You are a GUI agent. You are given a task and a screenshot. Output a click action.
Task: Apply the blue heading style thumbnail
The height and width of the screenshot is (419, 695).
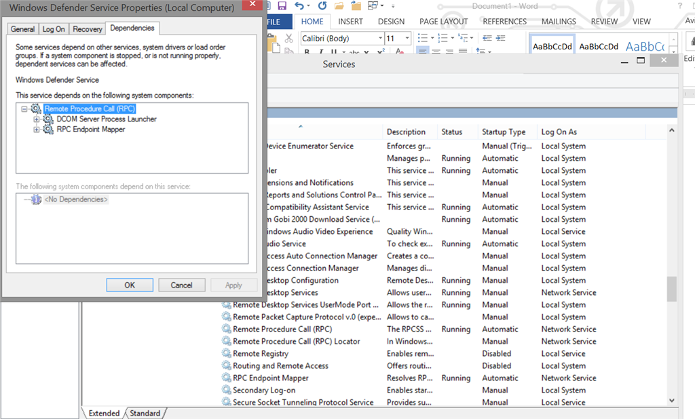pos(645,45)
